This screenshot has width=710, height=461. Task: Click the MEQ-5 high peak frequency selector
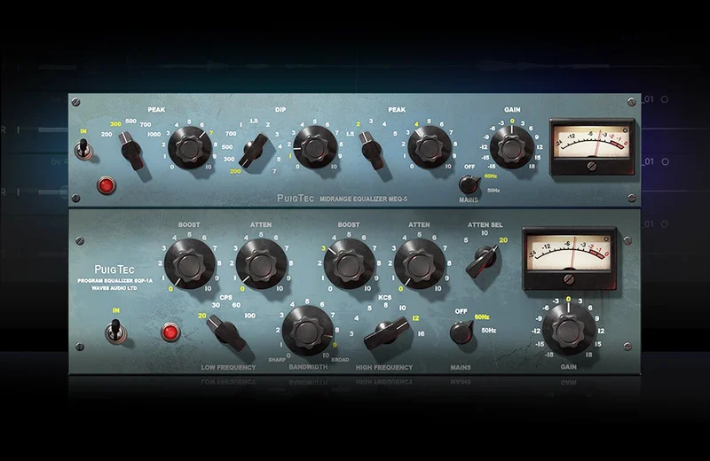pyautogui.click(x=372, y=150)
